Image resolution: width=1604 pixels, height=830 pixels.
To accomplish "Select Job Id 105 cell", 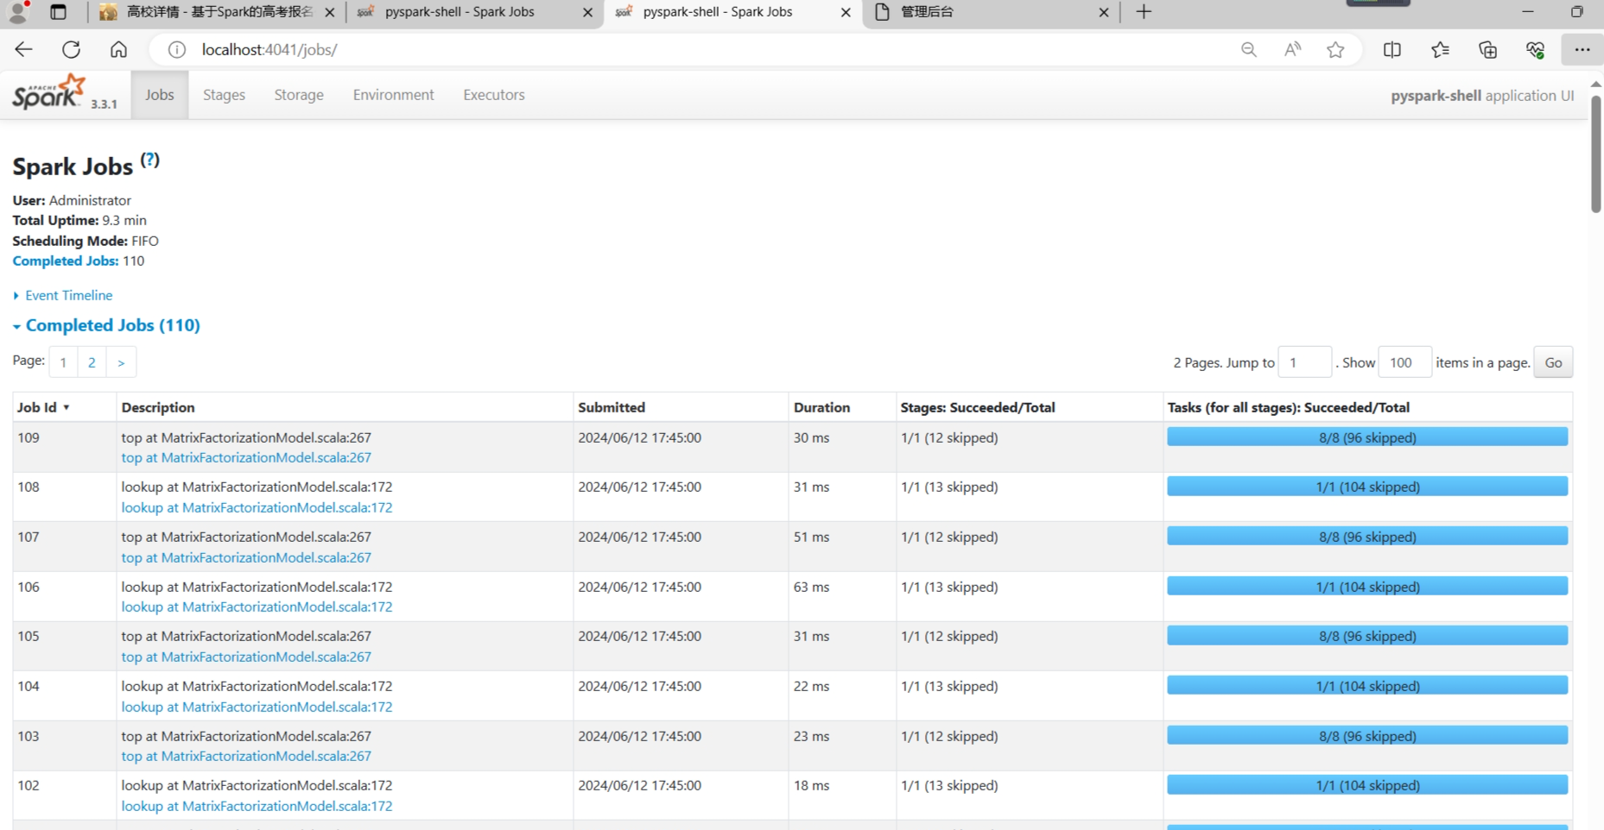I will (x=64, y=645).
